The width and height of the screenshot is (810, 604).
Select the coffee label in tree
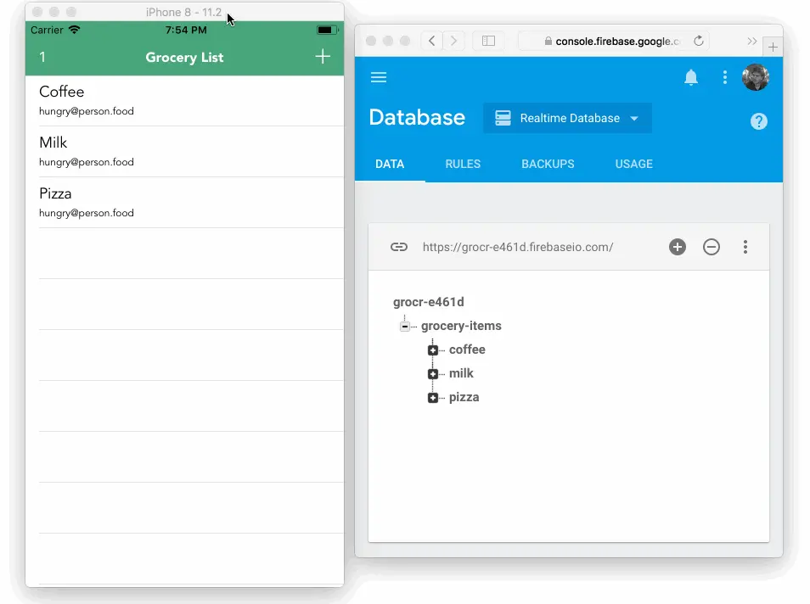467,350
